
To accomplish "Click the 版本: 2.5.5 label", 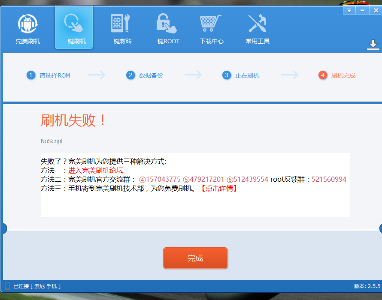I will click(367, 286).
